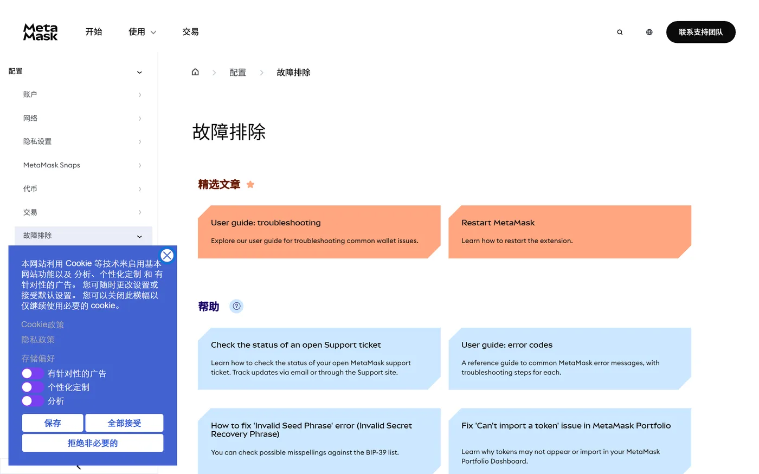Close the cookie banner with X
This screenshot has width=759, height=474.
click(x=167, y=256)
